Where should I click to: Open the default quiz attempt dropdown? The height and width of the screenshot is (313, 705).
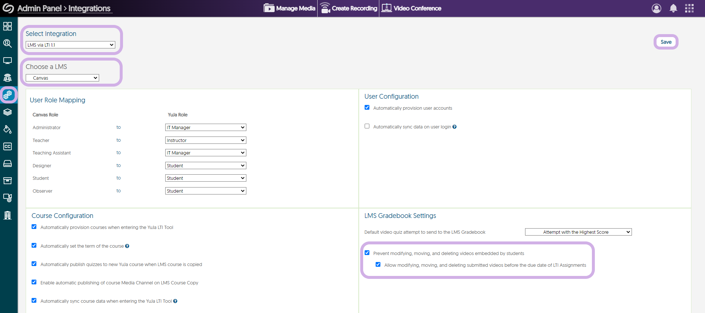tap(578, 232)
